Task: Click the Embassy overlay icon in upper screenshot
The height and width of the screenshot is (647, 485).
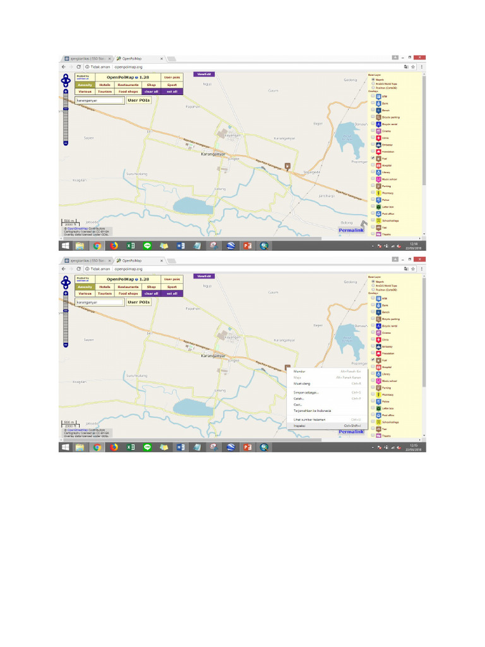Action: click(378, 145)
